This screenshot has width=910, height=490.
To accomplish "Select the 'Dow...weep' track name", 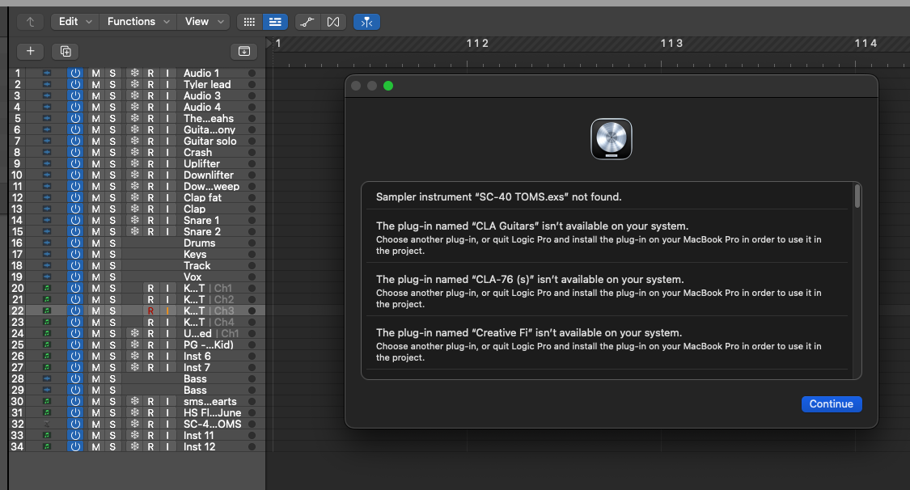I will (x=211, y=186).
